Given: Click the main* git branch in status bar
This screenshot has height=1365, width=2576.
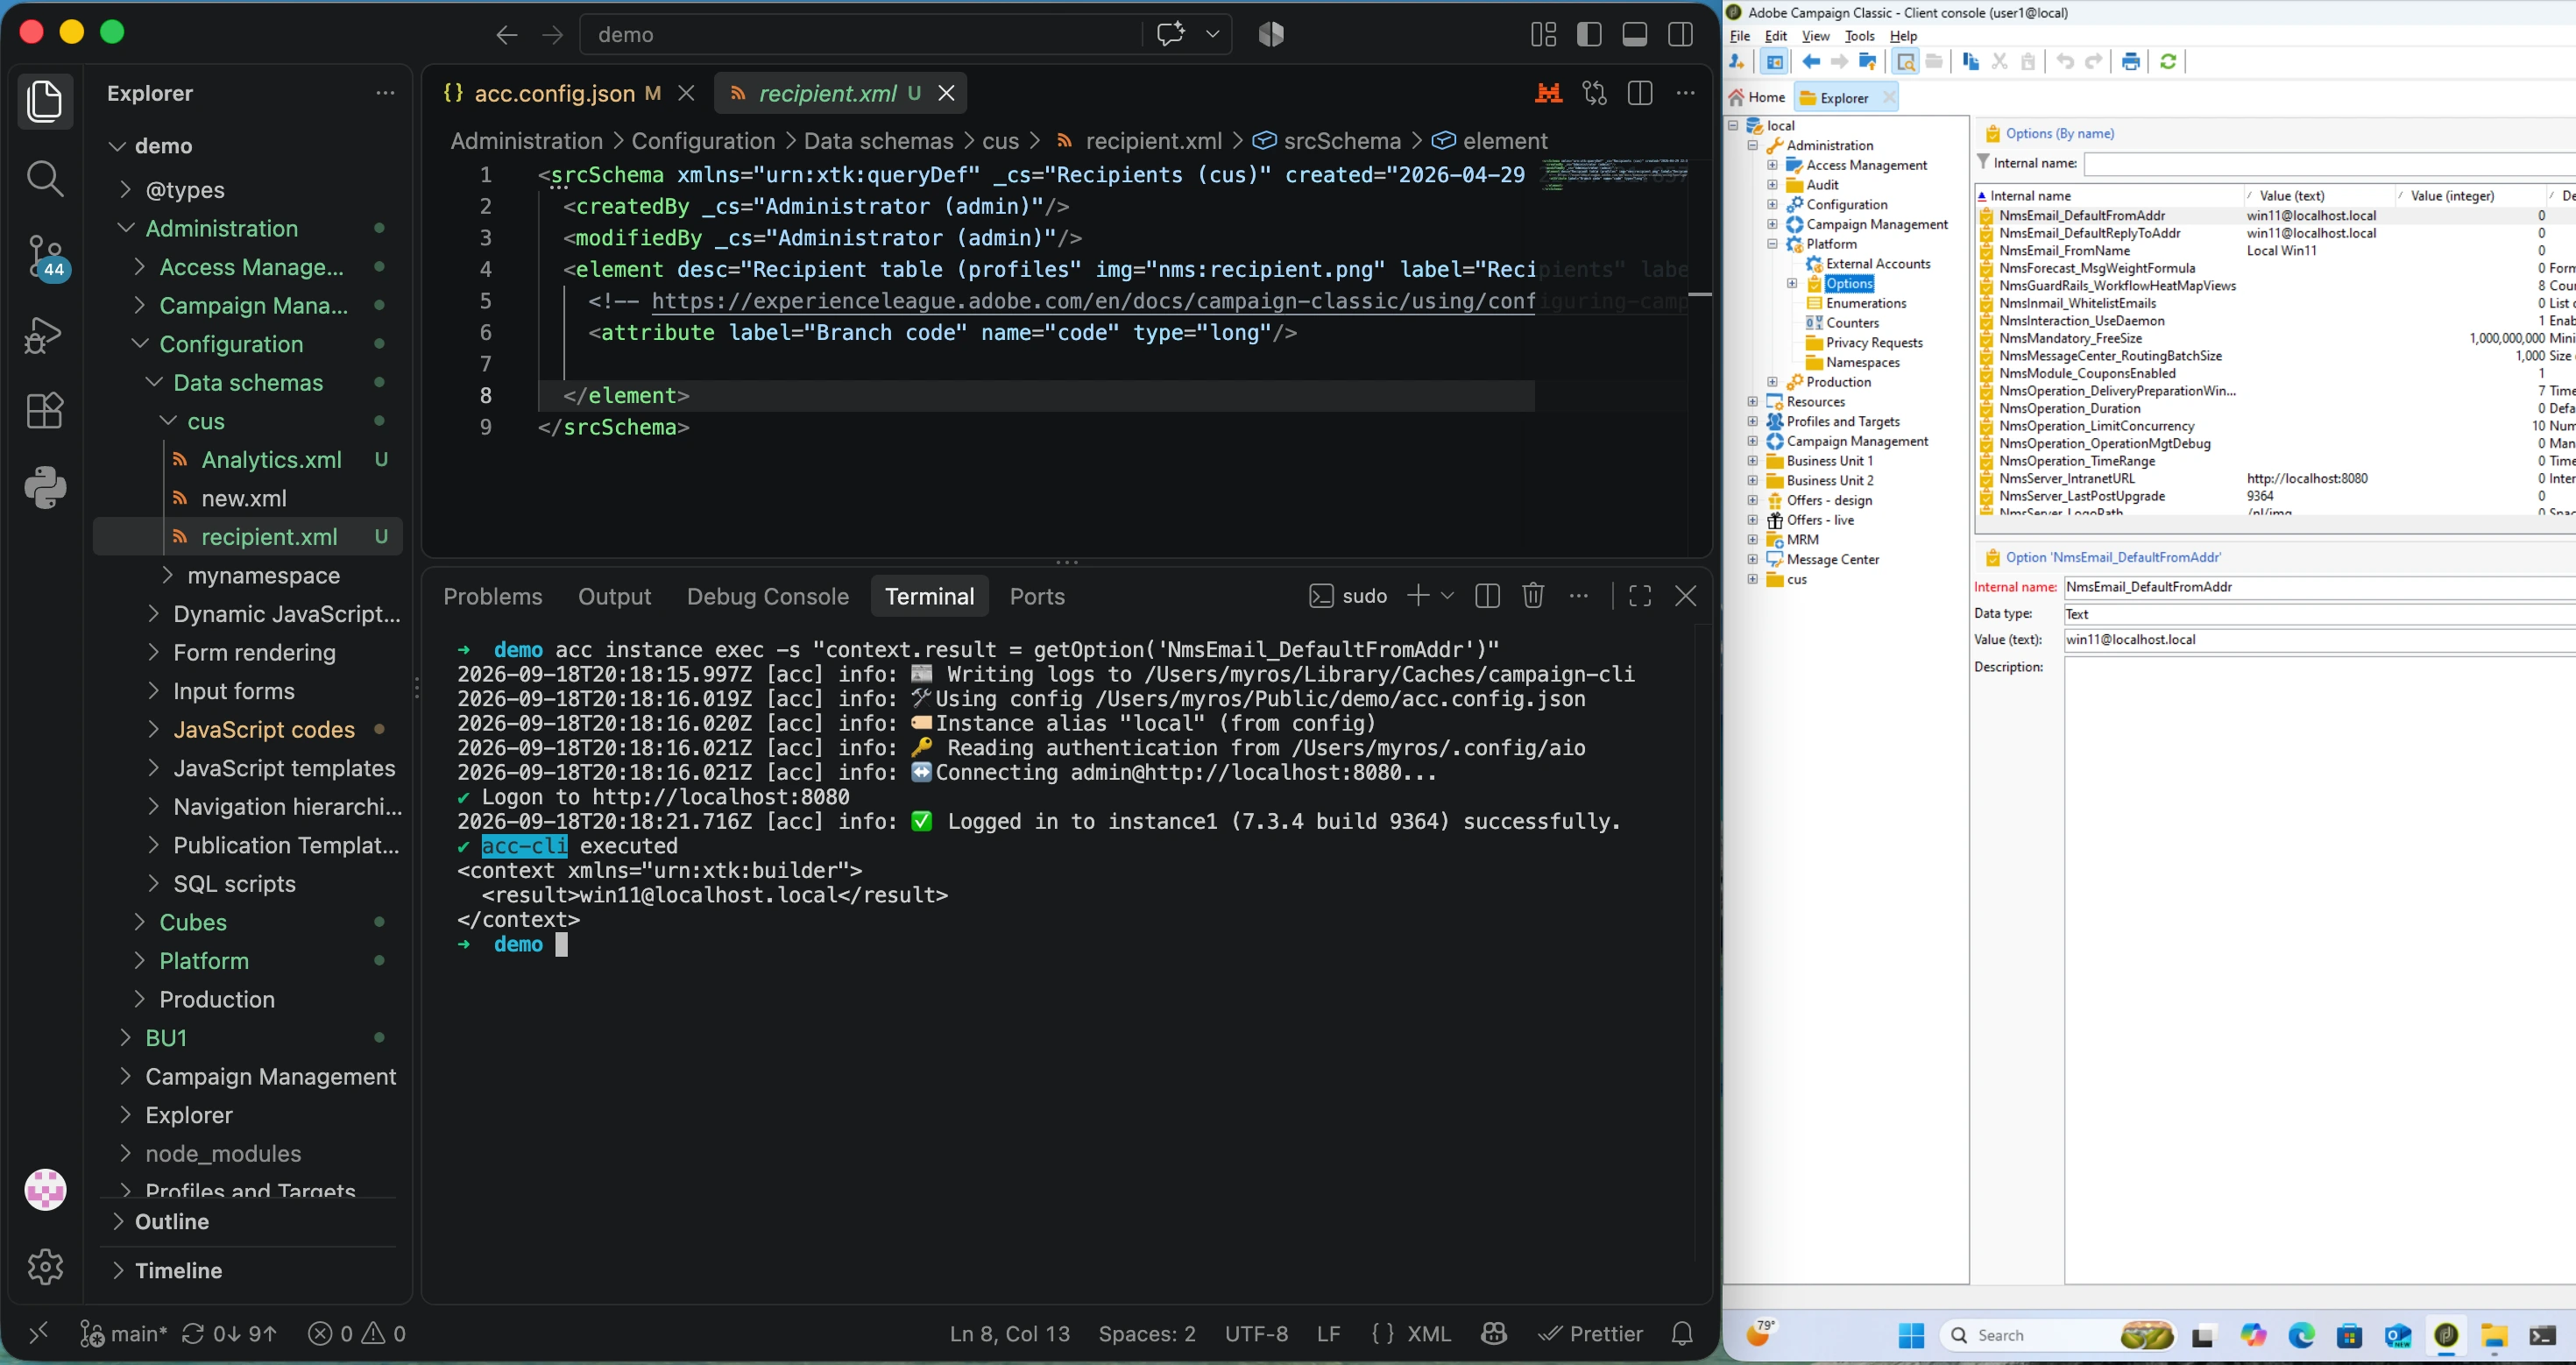Looking at the screenshot, I should click(x=125, y=1333).
